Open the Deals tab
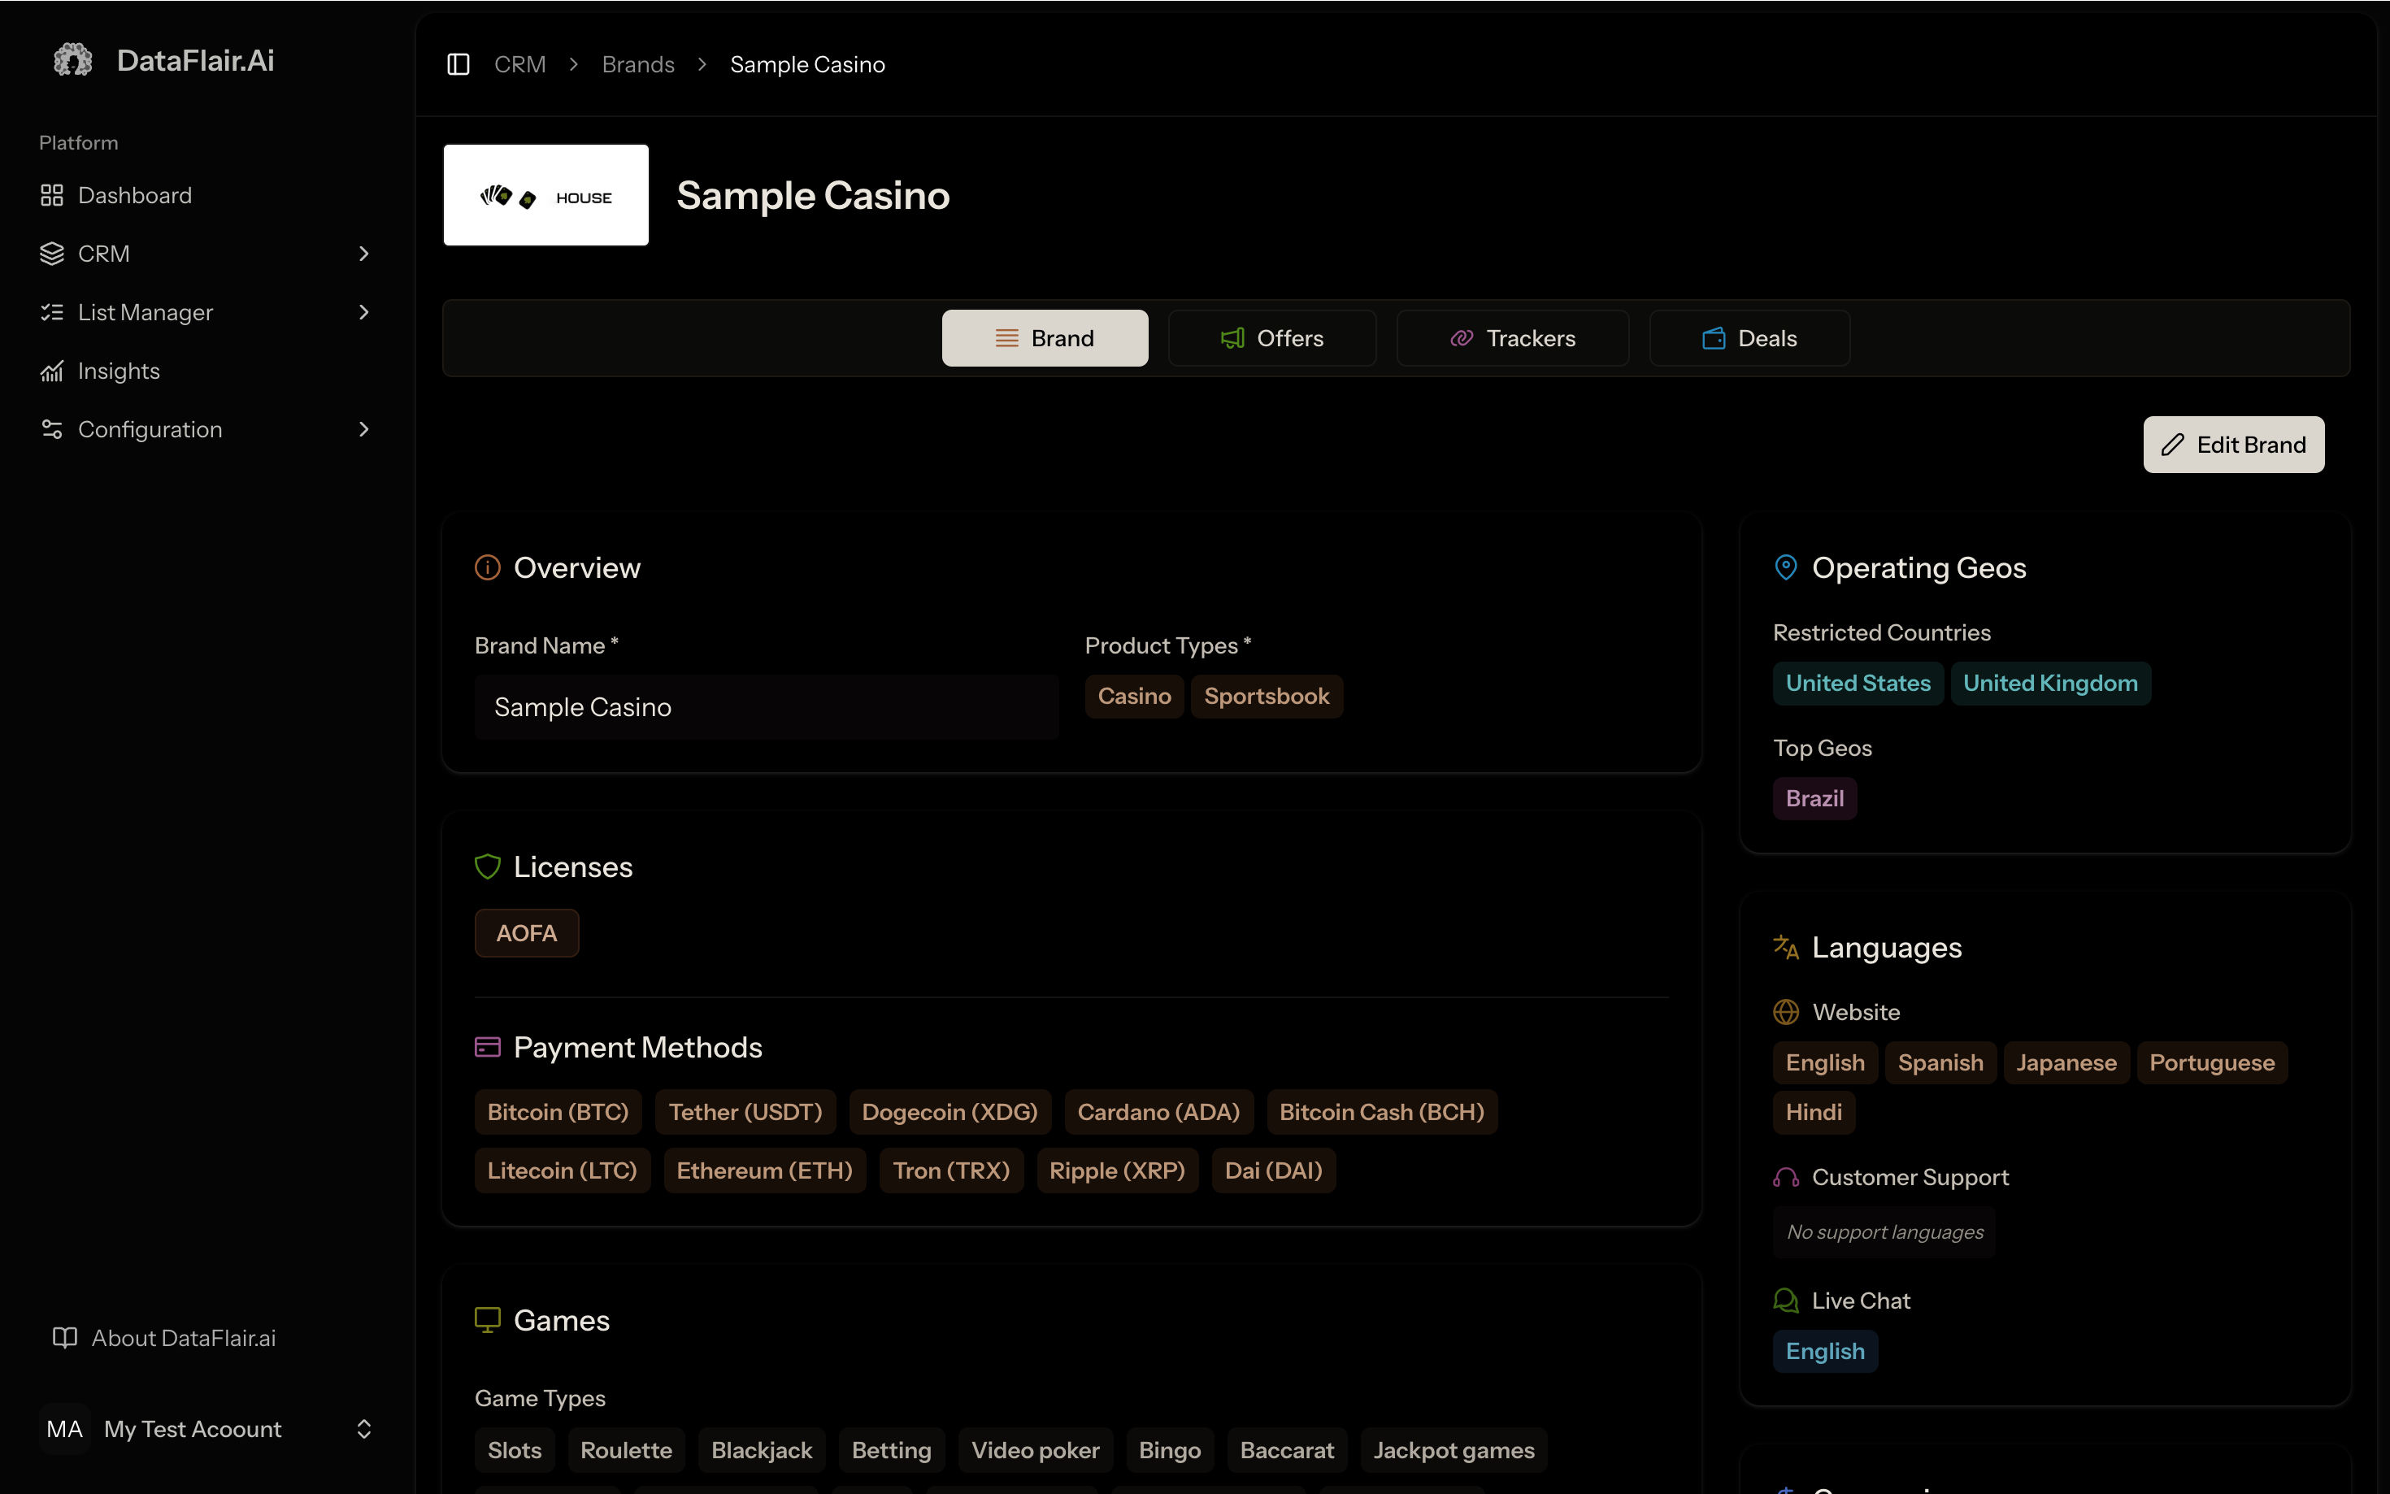This screenshot has height=1494, width=2390. click(1749, 338)
